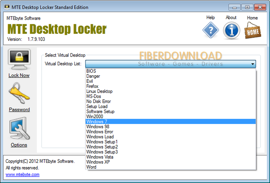Click the wooden Home sign icon
The image size is (270, 183).
[253, 30]
